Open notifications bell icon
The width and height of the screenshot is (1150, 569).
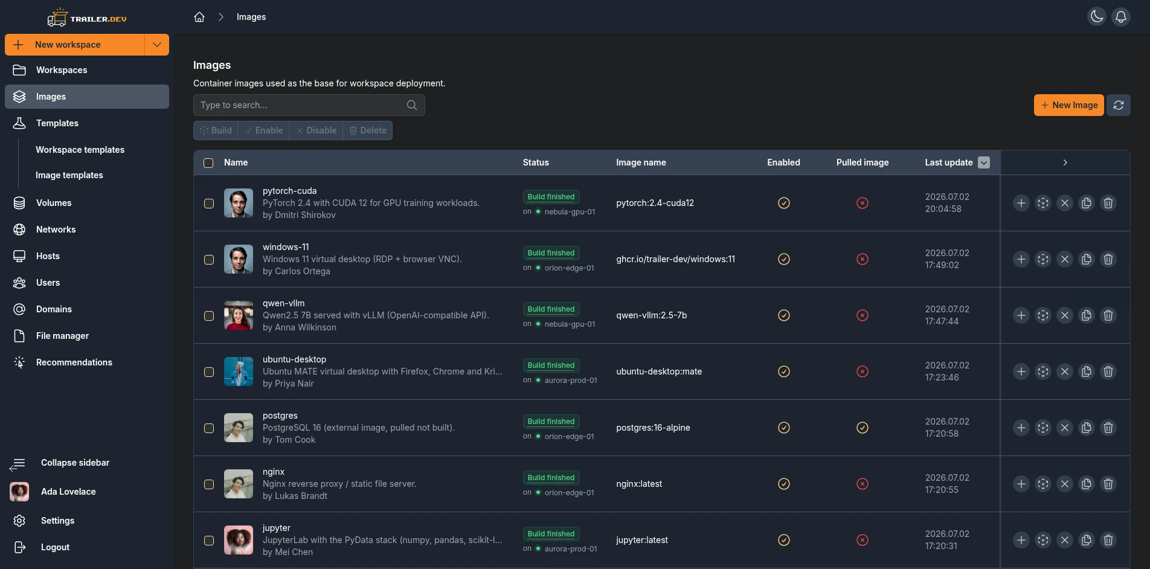pyautogui.click(x=1121, y=17)
